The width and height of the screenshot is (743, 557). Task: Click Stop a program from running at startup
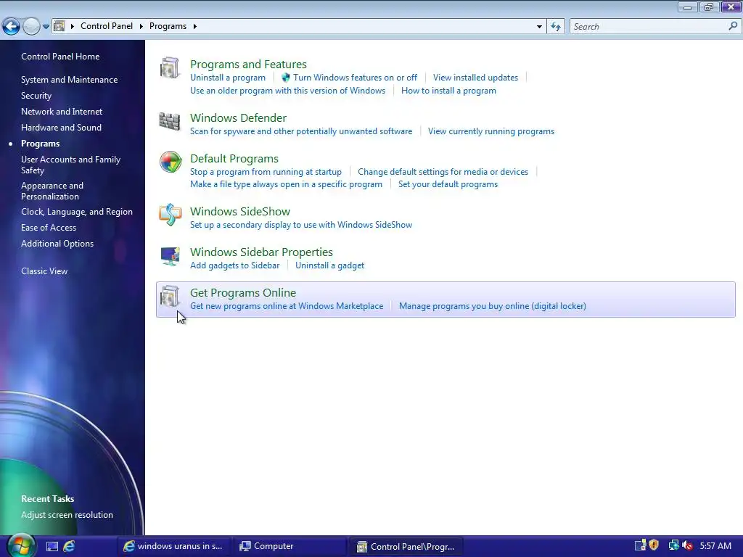click(x=266, y=172)
